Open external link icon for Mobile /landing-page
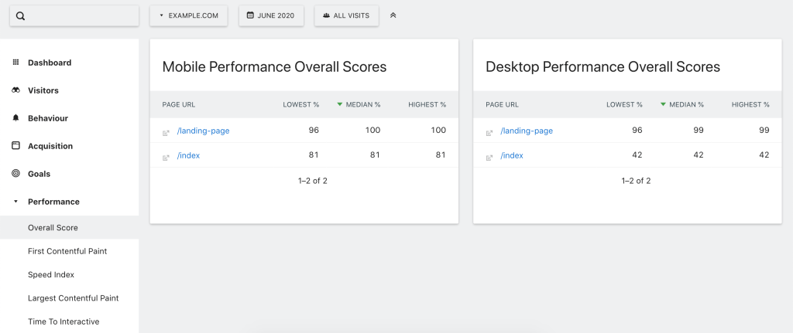This screenshot has width=793, height=333. click(166, 133)
